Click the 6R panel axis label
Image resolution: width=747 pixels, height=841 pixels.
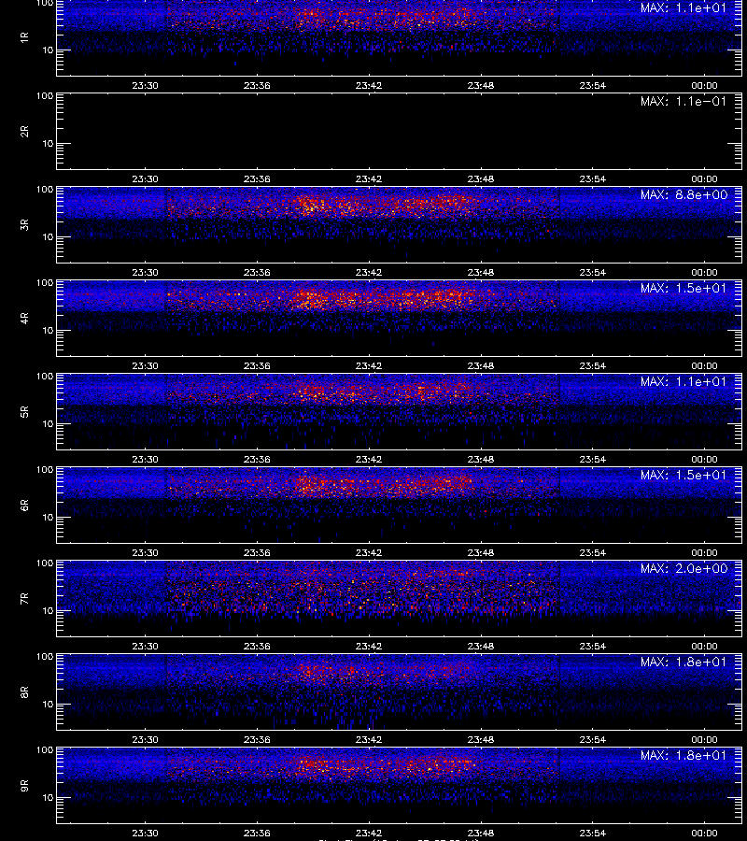click(x=24, y=505)
